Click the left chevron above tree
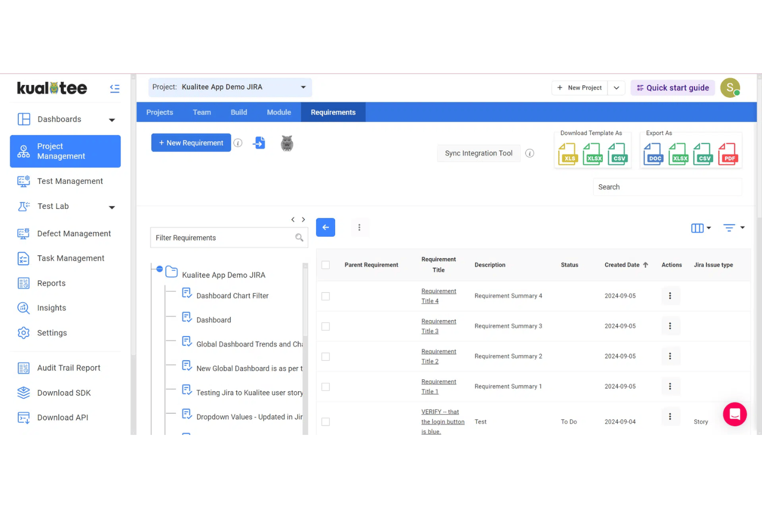 tap(293, 220)
